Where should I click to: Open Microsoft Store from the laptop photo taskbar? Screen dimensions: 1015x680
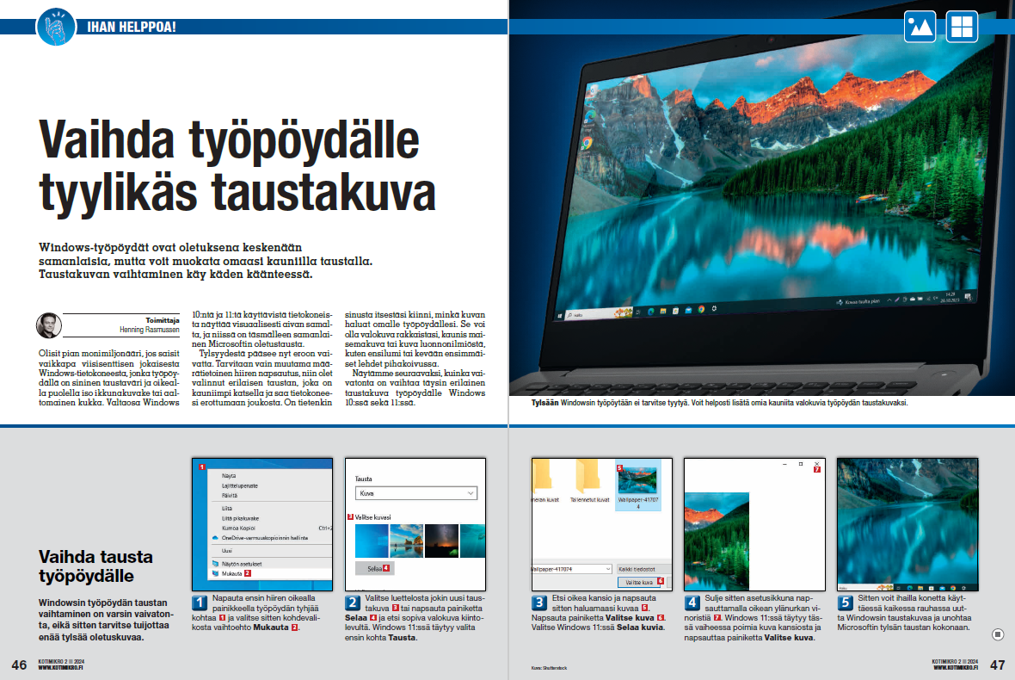coord(675,311)
